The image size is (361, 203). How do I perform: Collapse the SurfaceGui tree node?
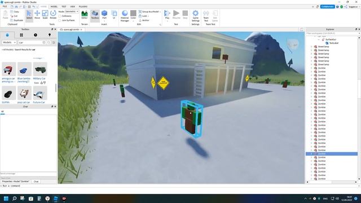pyautogui.click(x=319, y=39)
